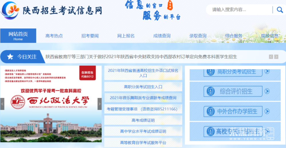Show previous banner slide with left arrow
Viewport: 286px width, 148px height.
[x=2, y=104]
